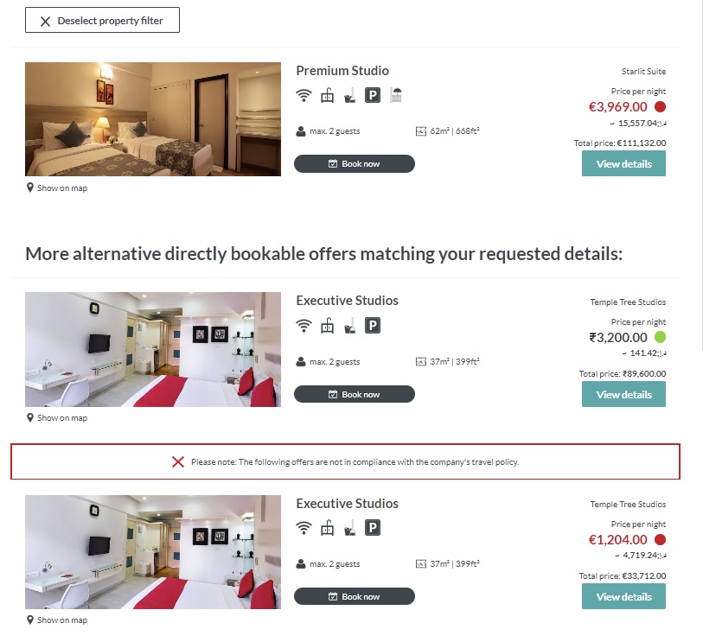The image size is (703, 642).
Task: Click the cleaning service icon under Premium Studio
Action: click(349, 95)
